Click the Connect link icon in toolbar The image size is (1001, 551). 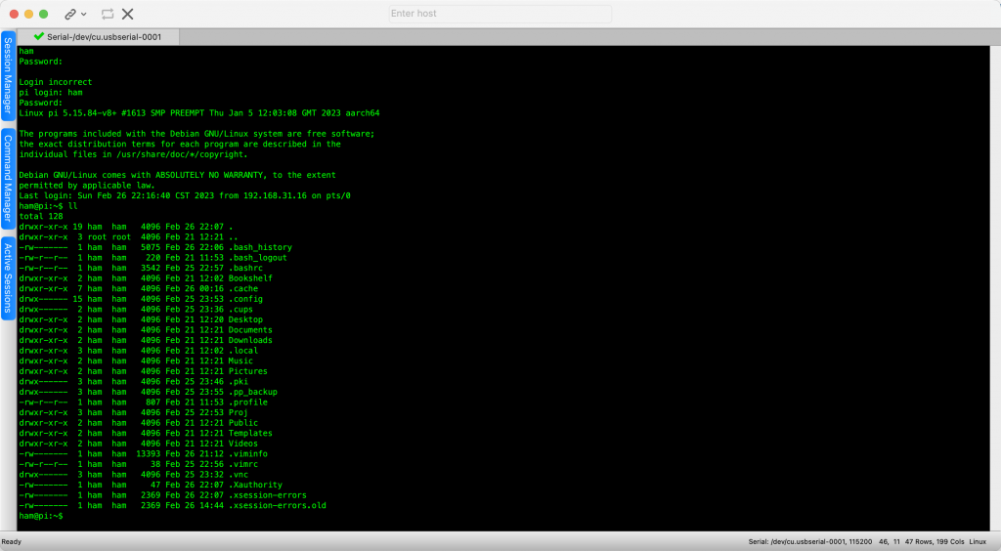(x=70, y=15)
